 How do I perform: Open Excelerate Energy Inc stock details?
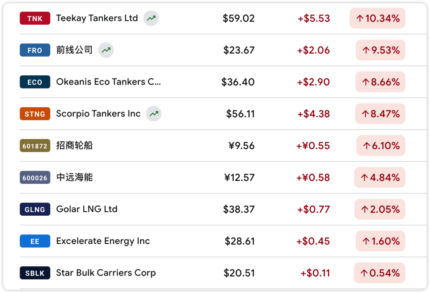click(103, 241)
